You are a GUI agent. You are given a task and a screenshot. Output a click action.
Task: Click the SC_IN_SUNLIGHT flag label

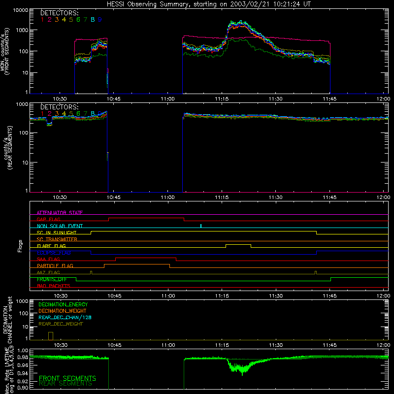tap(57, 232)
